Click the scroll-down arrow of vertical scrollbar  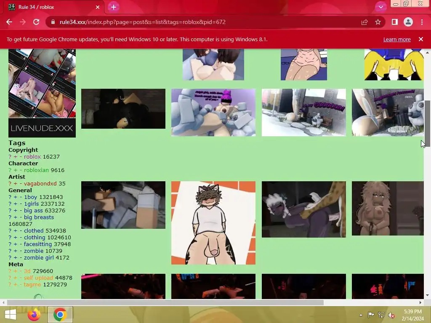coord(428,296)
